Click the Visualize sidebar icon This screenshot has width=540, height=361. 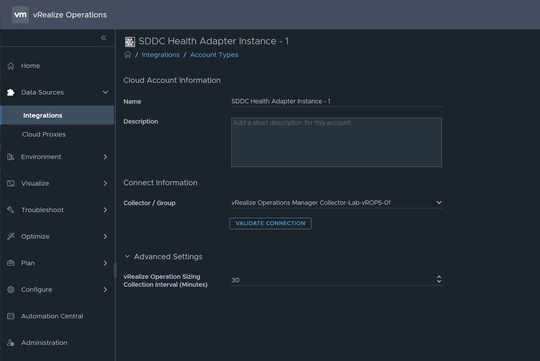pos(10,183)
